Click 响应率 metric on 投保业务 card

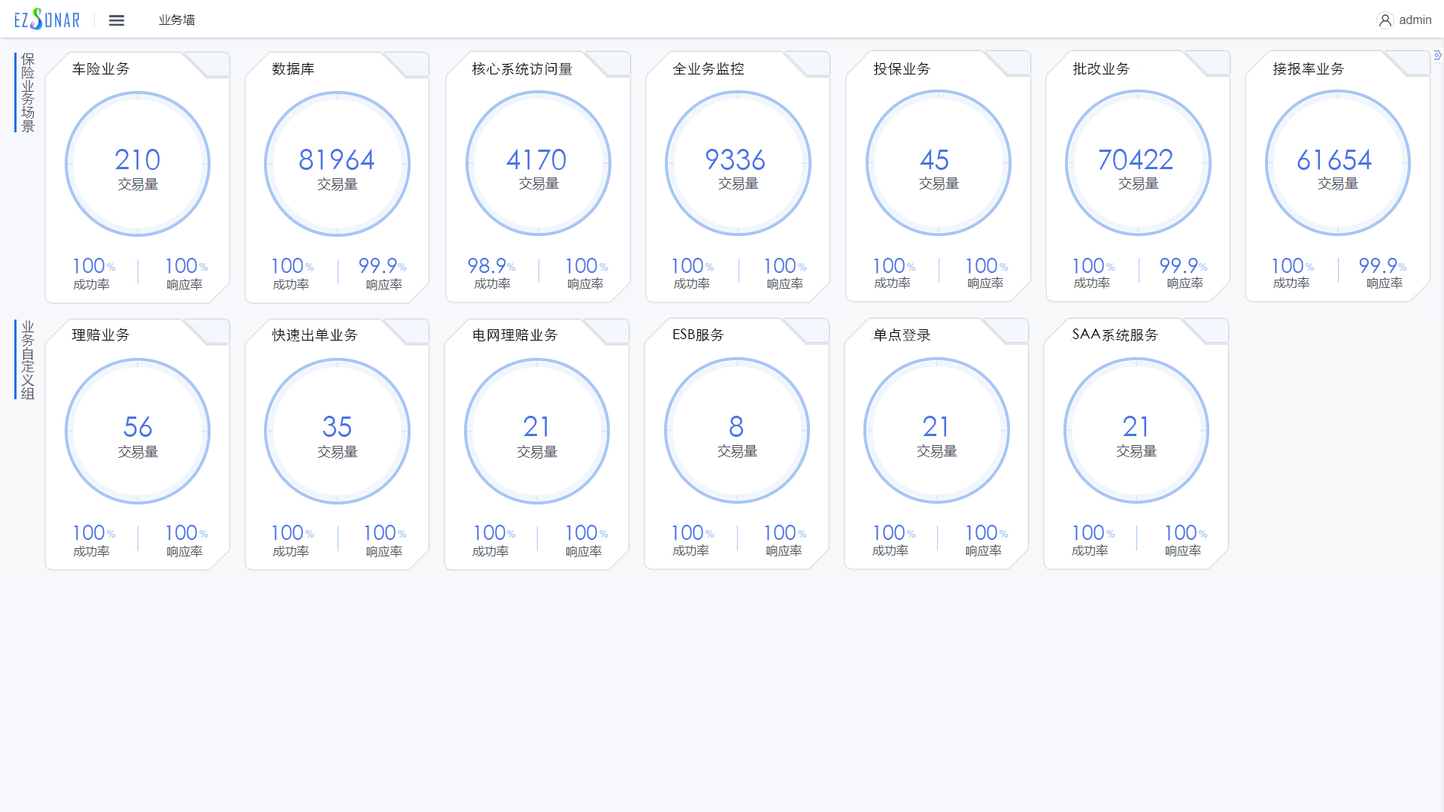984,273
